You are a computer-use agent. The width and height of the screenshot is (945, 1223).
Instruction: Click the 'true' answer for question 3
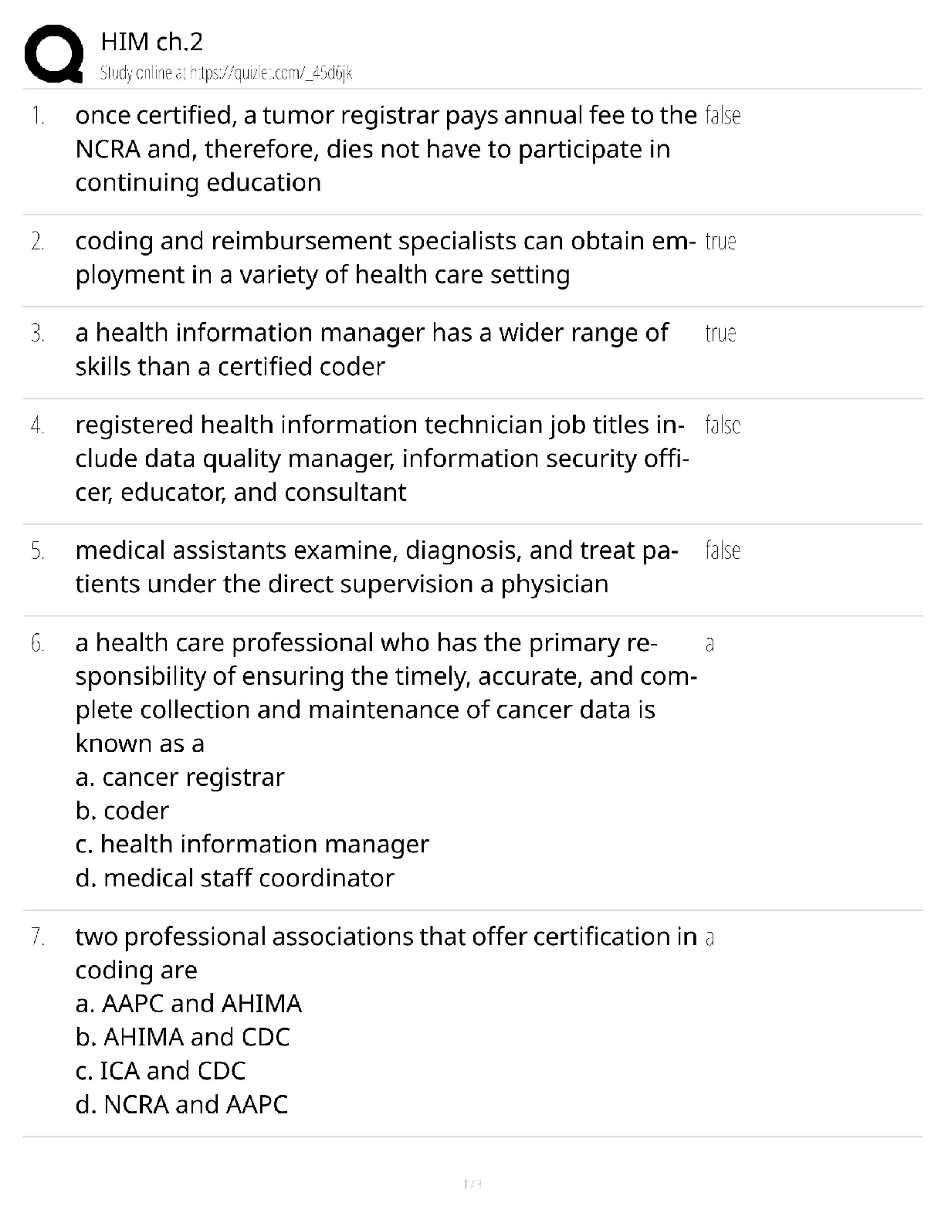click(x=720, y=334)
